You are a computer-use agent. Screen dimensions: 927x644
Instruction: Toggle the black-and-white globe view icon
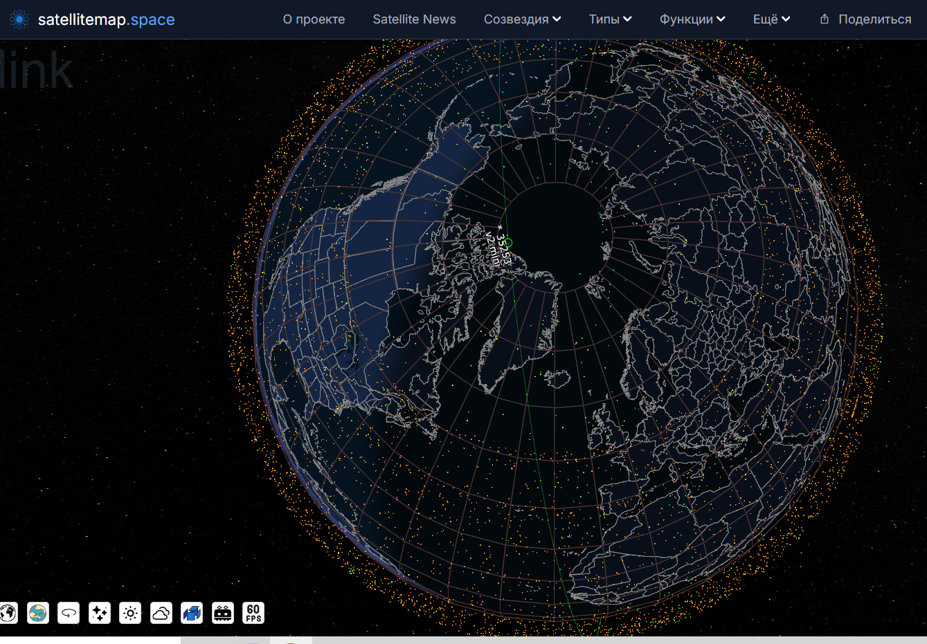(x=8, y=613)
